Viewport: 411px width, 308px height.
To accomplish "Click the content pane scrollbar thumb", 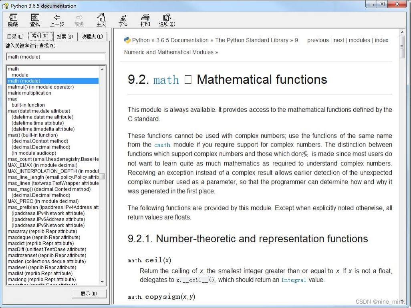I will pyautogui.click(x=402, y=47).
